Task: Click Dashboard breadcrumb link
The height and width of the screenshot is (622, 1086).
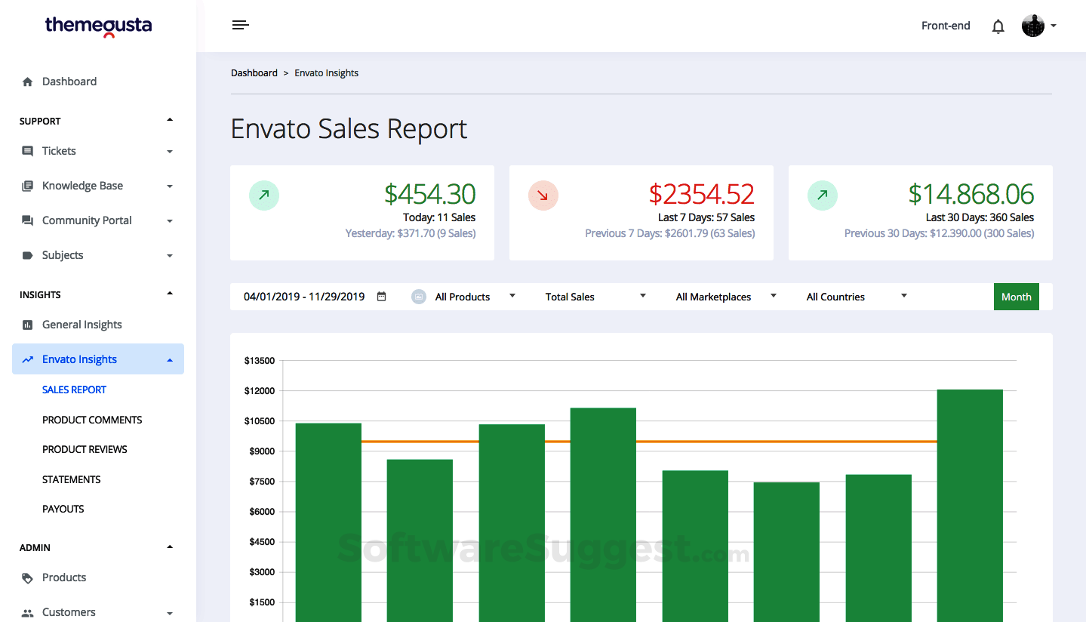Action: coord(254,73)
